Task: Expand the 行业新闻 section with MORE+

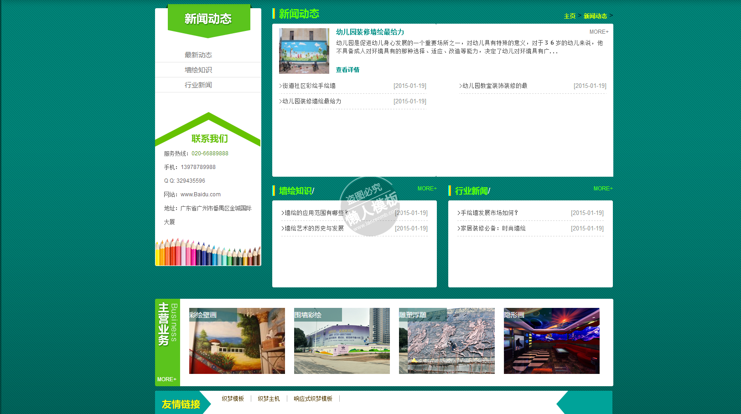Action: pyautogui.click(x=603, y=189)
